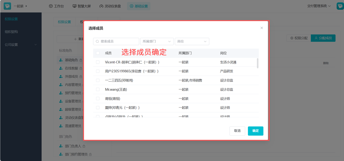Check the box for Mr.wang(王森)

point(98,89)
